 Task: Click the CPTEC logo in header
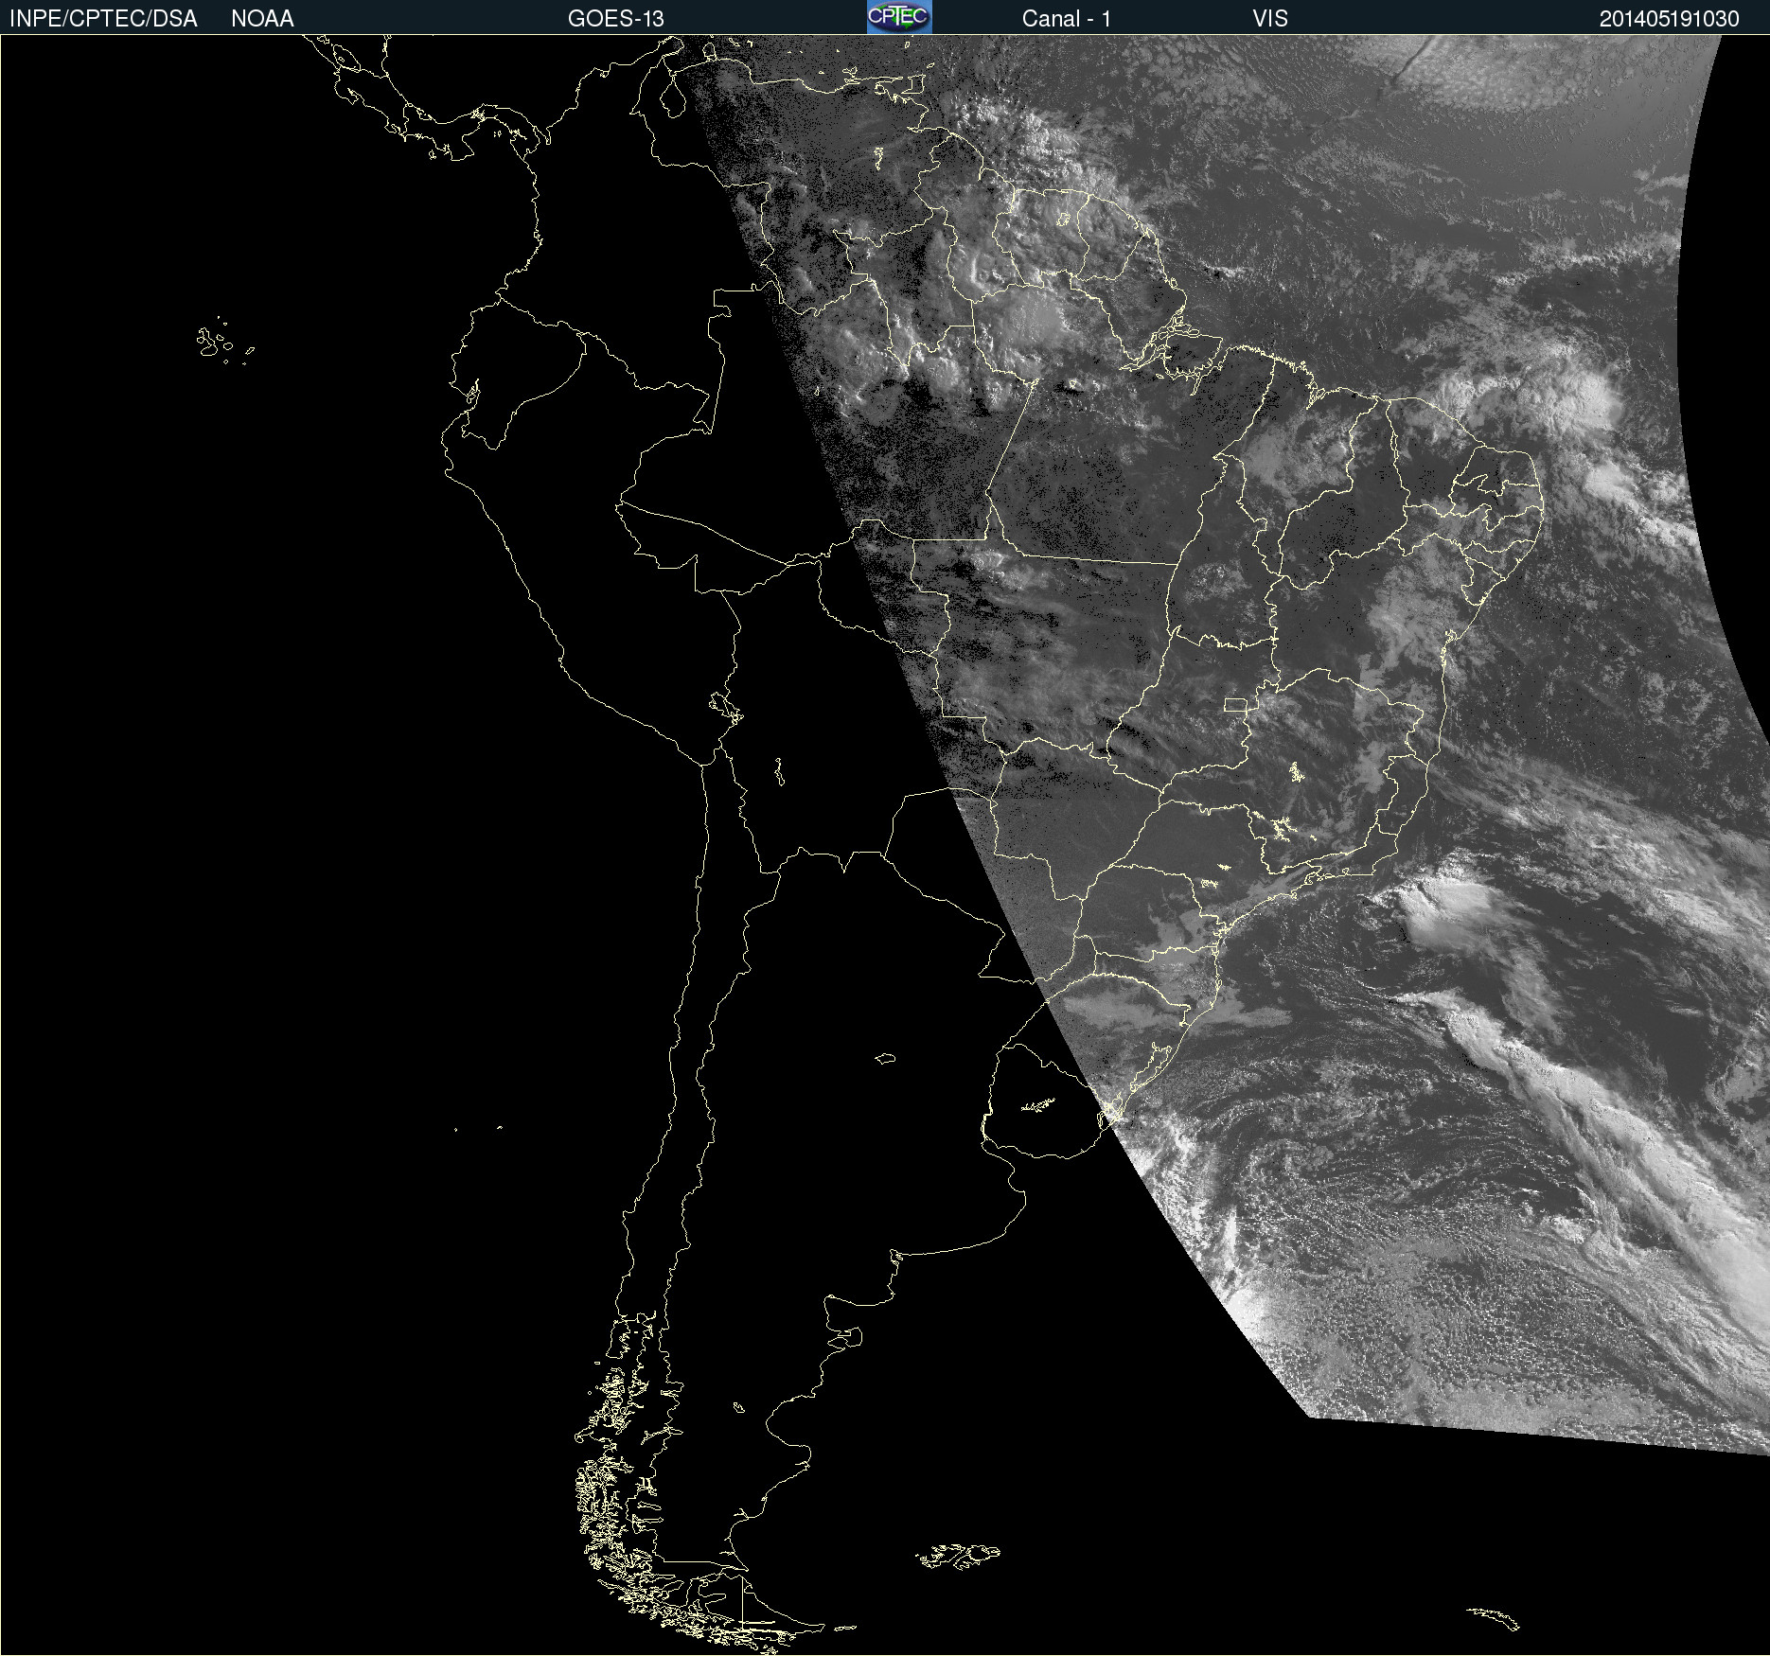tap(899, 17)
